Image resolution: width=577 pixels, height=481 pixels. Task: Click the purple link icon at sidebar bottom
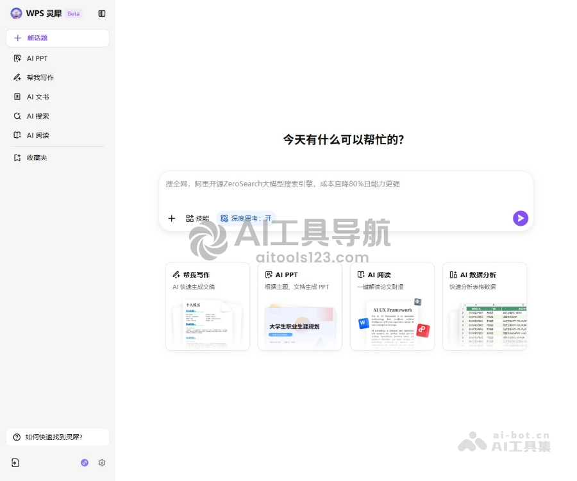pos(85,462)
